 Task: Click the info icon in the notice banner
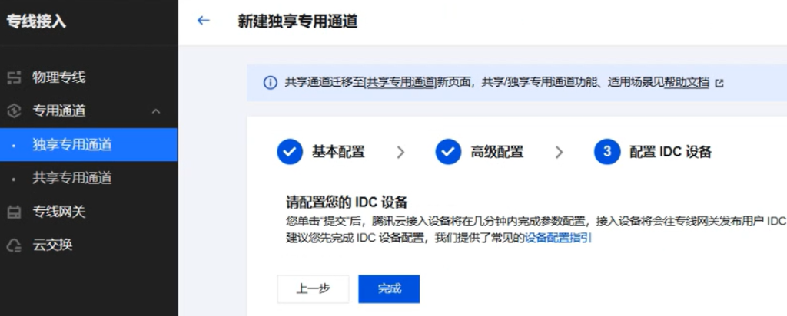coord(270,83)
